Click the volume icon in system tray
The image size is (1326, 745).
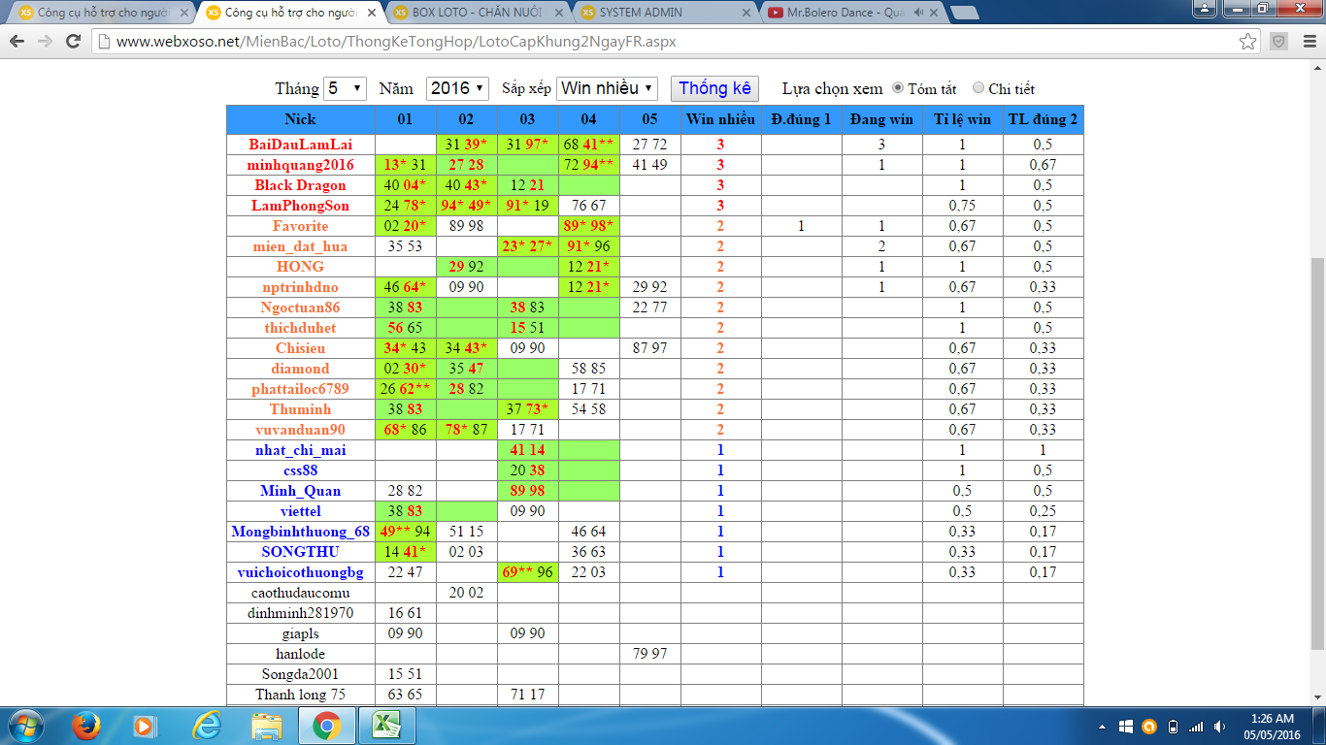click(1219, 727)
